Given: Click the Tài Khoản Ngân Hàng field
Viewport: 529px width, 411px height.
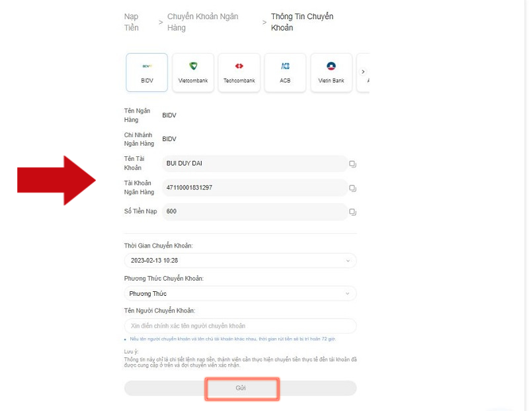Looking at the screenshot, I should 255,188.
